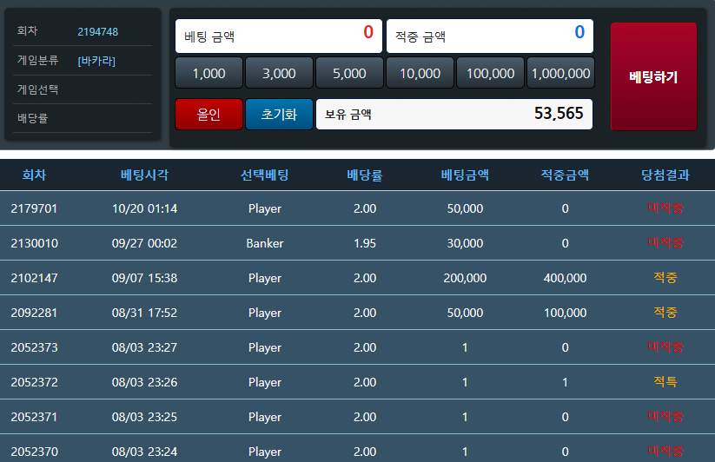Select round 2052370 in the history table

(x=34, y=452)
